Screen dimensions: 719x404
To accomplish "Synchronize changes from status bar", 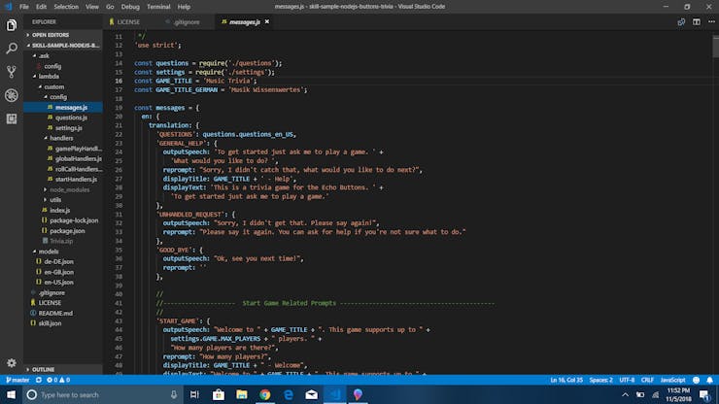I will pyautogui.click(x=39, y=380).
